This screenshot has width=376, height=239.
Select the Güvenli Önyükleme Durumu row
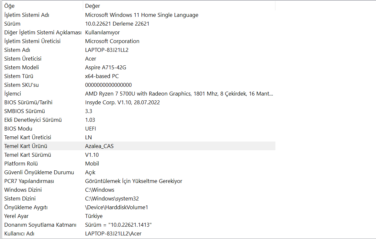(x=39, y=172)
